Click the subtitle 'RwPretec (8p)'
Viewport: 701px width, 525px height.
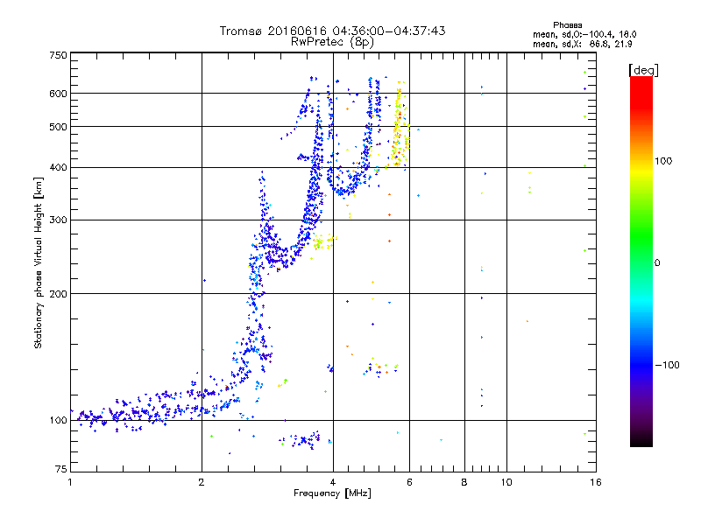332,42
